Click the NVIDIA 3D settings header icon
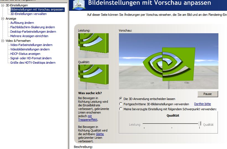 pos(79,5)
